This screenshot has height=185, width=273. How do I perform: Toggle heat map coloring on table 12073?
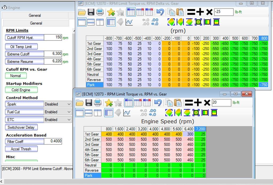170,113
